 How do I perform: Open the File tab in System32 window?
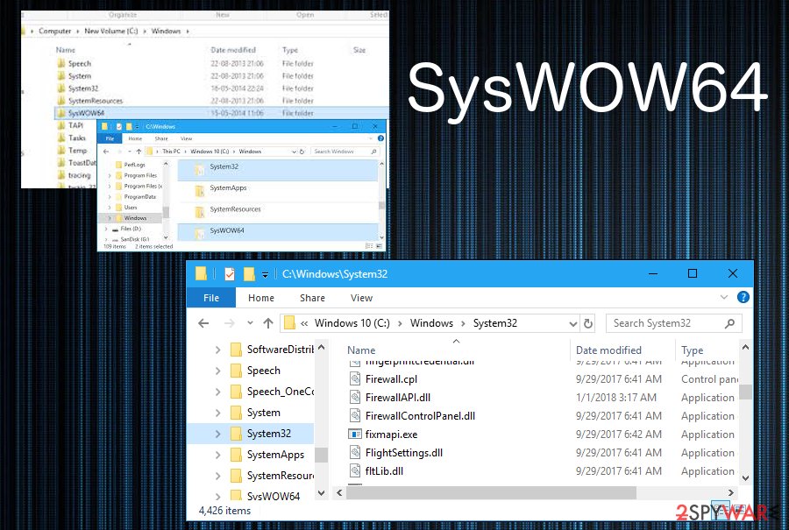coord(210,298)
